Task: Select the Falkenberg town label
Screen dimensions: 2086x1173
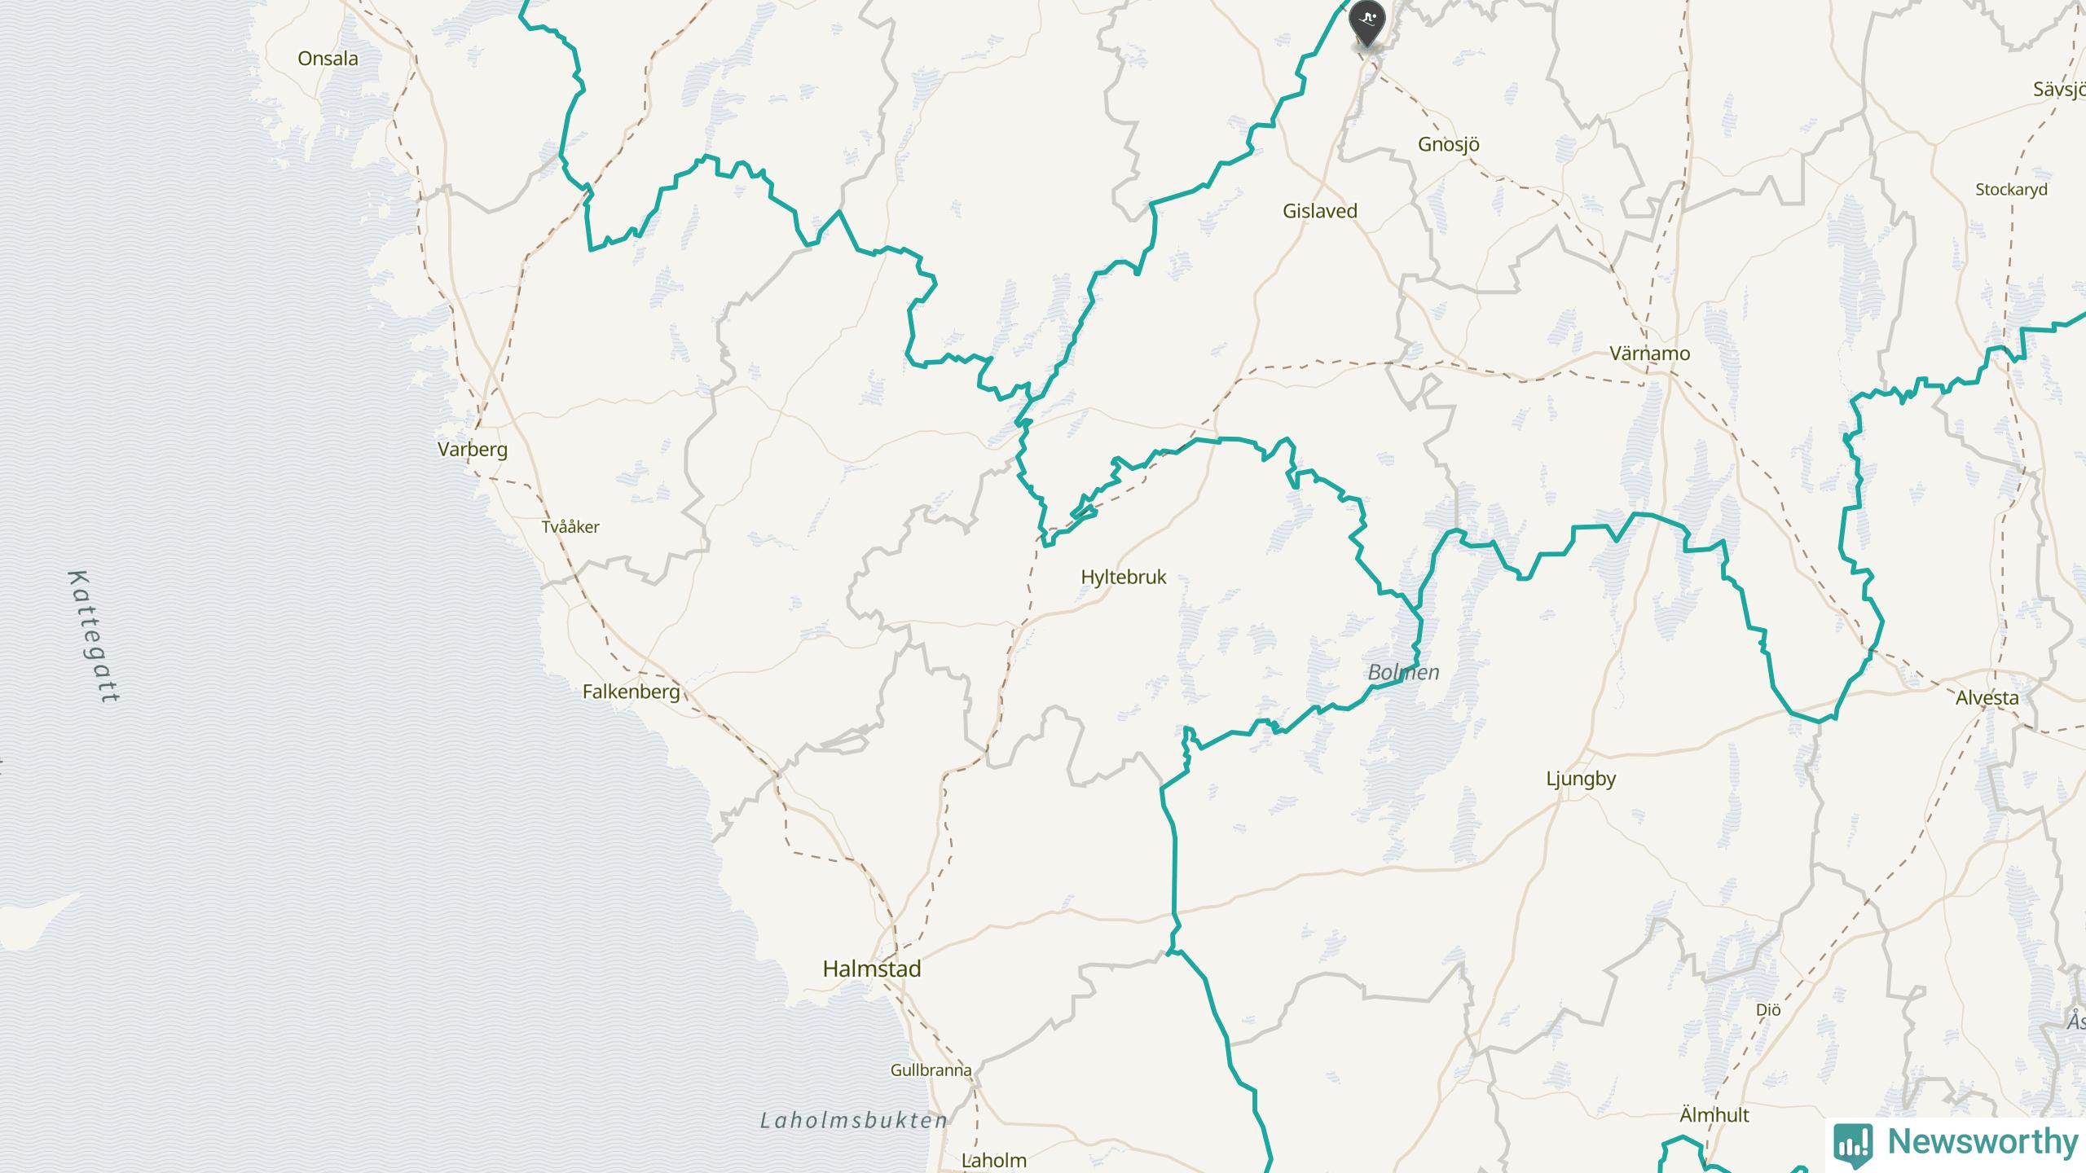Action: pos(631,692)
